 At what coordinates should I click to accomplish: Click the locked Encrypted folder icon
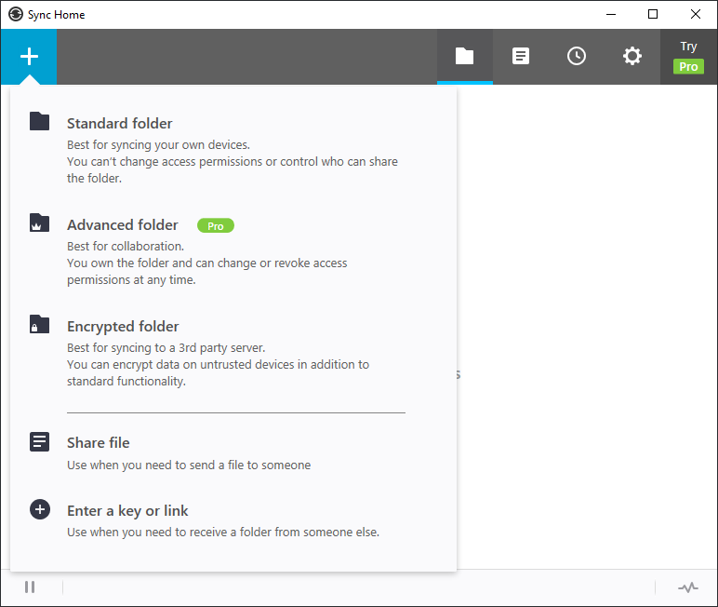coord(39,324)
